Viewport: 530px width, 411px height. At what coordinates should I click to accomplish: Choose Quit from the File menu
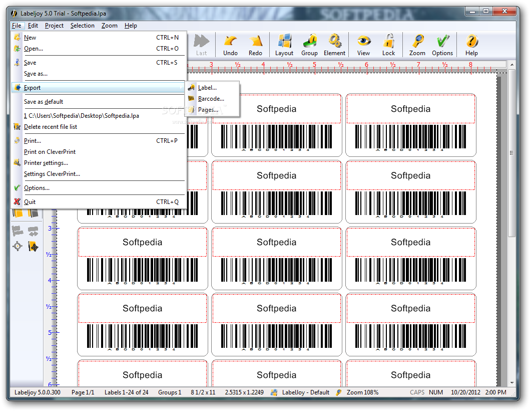(x=99, y=202)
